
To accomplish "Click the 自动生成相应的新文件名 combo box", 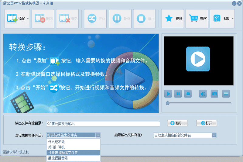I will coord(185,135).
